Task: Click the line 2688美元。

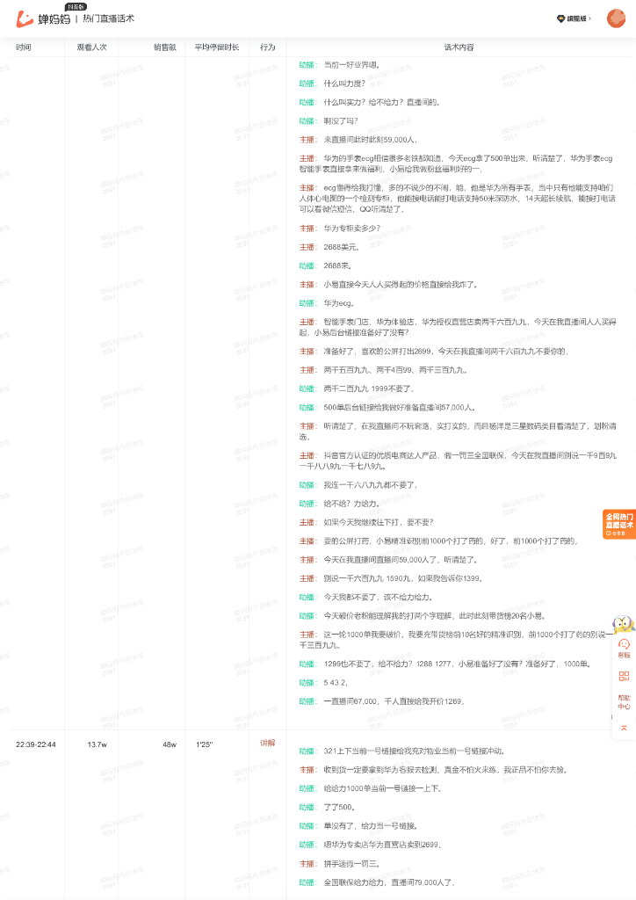Action: tap(341, 247)
